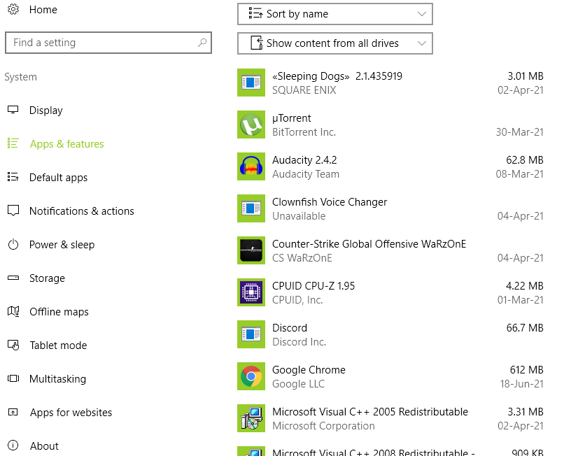
Task: Click the Visual C++ 2005 installer icon
Action: pyautogui.click(x=251, y=418)
